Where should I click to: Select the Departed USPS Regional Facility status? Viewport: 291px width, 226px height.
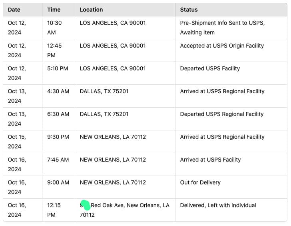[x=222, y=114]
